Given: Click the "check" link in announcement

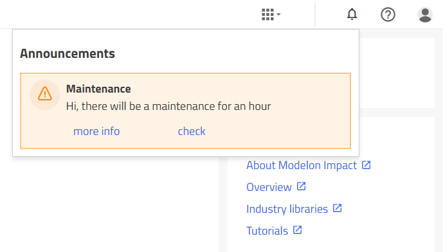Looking at the screenshot, I should pyautogui.click(x=192, y=131).
